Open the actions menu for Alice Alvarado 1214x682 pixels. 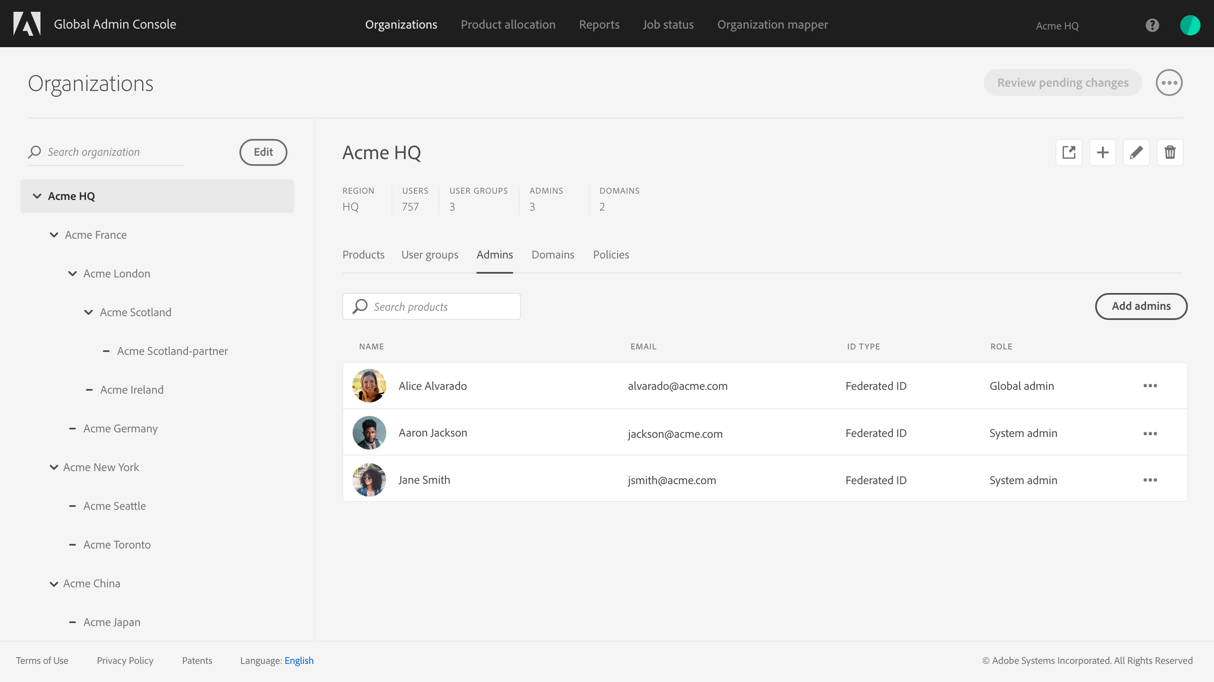click(1150, 386)
